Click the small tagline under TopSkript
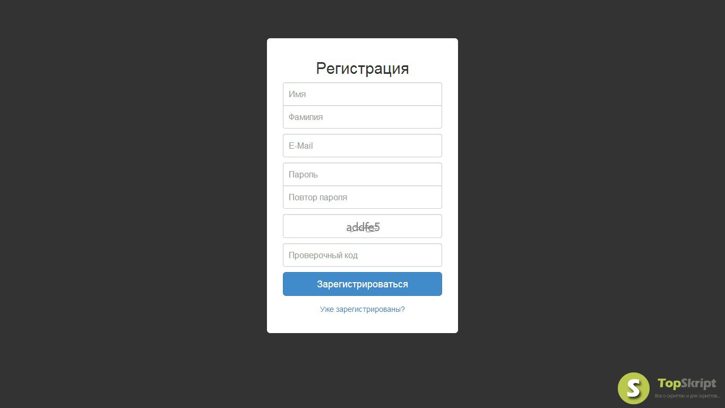This screenshot has width=725, height=408. (x=687, y=396)
